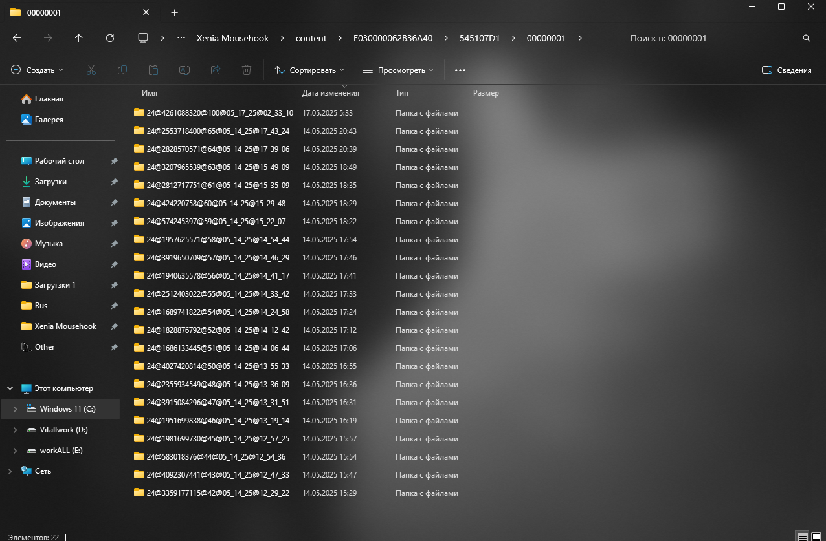
Task: Open the Сортировать dropdown
Action: [x=309, y=70]
